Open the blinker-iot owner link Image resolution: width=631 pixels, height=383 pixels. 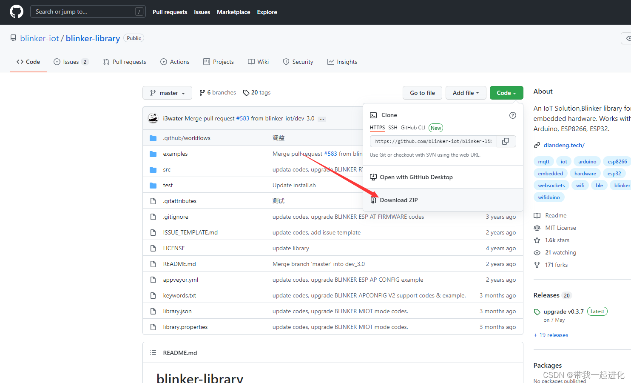pyautogui.click(x=40, y=38)
